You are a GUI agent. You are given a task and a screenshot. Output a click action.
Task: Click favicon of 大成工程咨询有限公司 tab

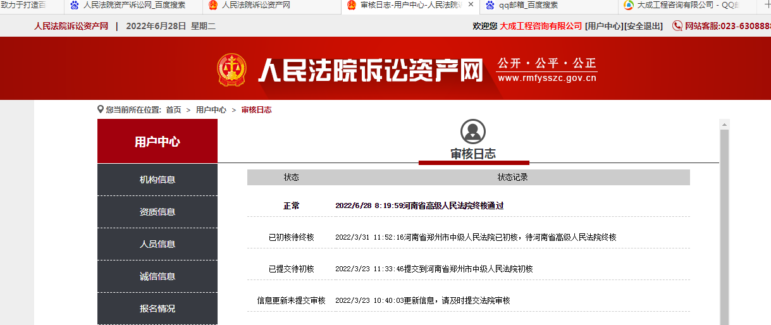click(x=628, y=5)
